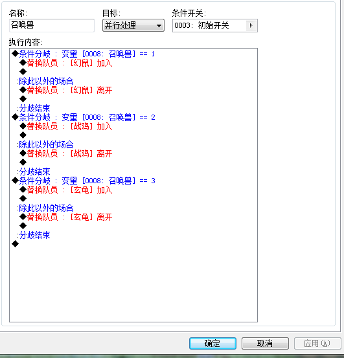
Task: Select line 替换队员 [战鸡] 加入
Action: pos(66,126)
